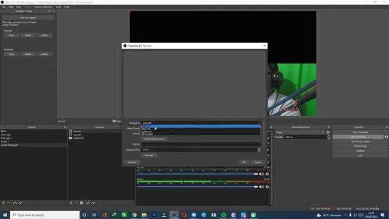Close the Properties dialog with X
Screen dimensions: 389x219
pyautogui.click(x=264, y=46)
